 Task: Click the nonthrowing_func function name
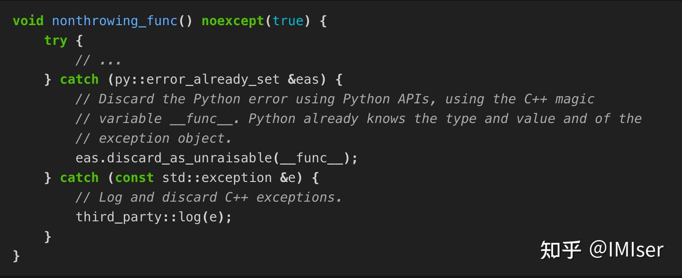115,21
